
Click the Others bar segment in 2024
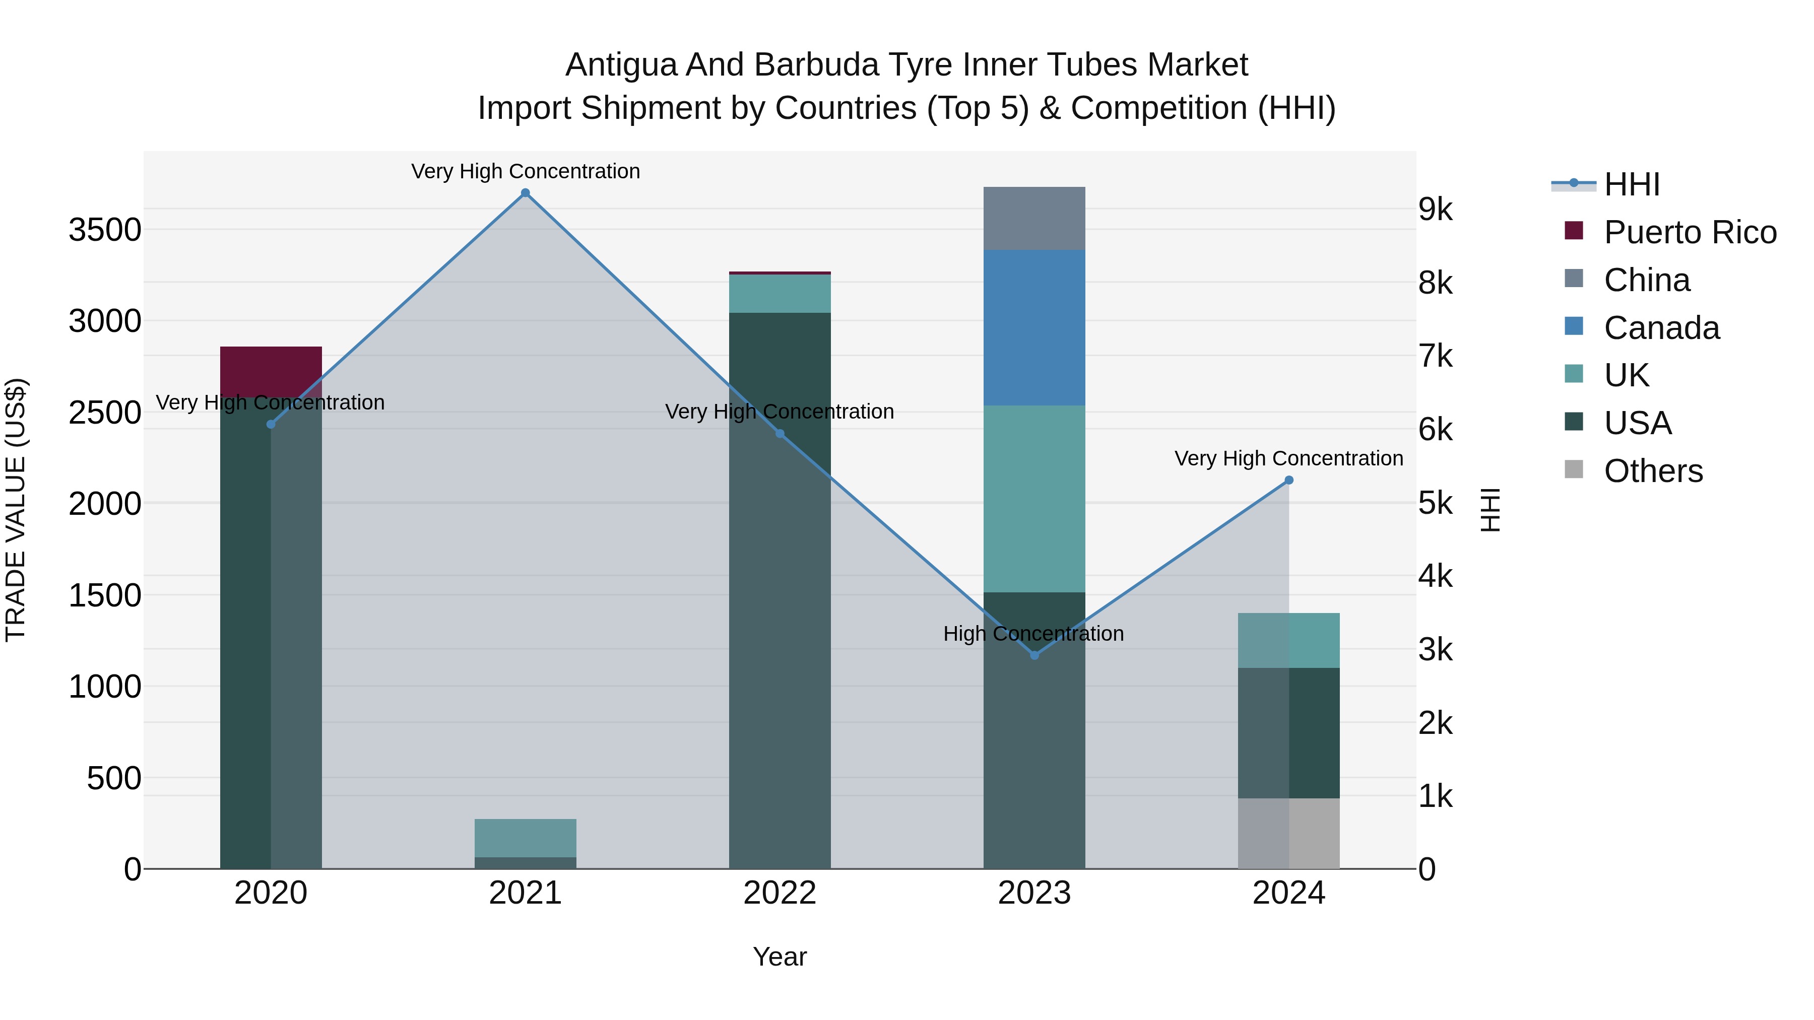[1288, 834]
